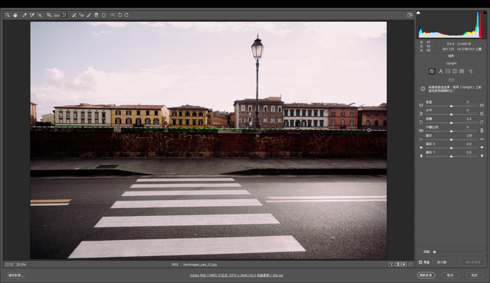
Task: Click the 開啟影像 button
Action: click(426, 275)
